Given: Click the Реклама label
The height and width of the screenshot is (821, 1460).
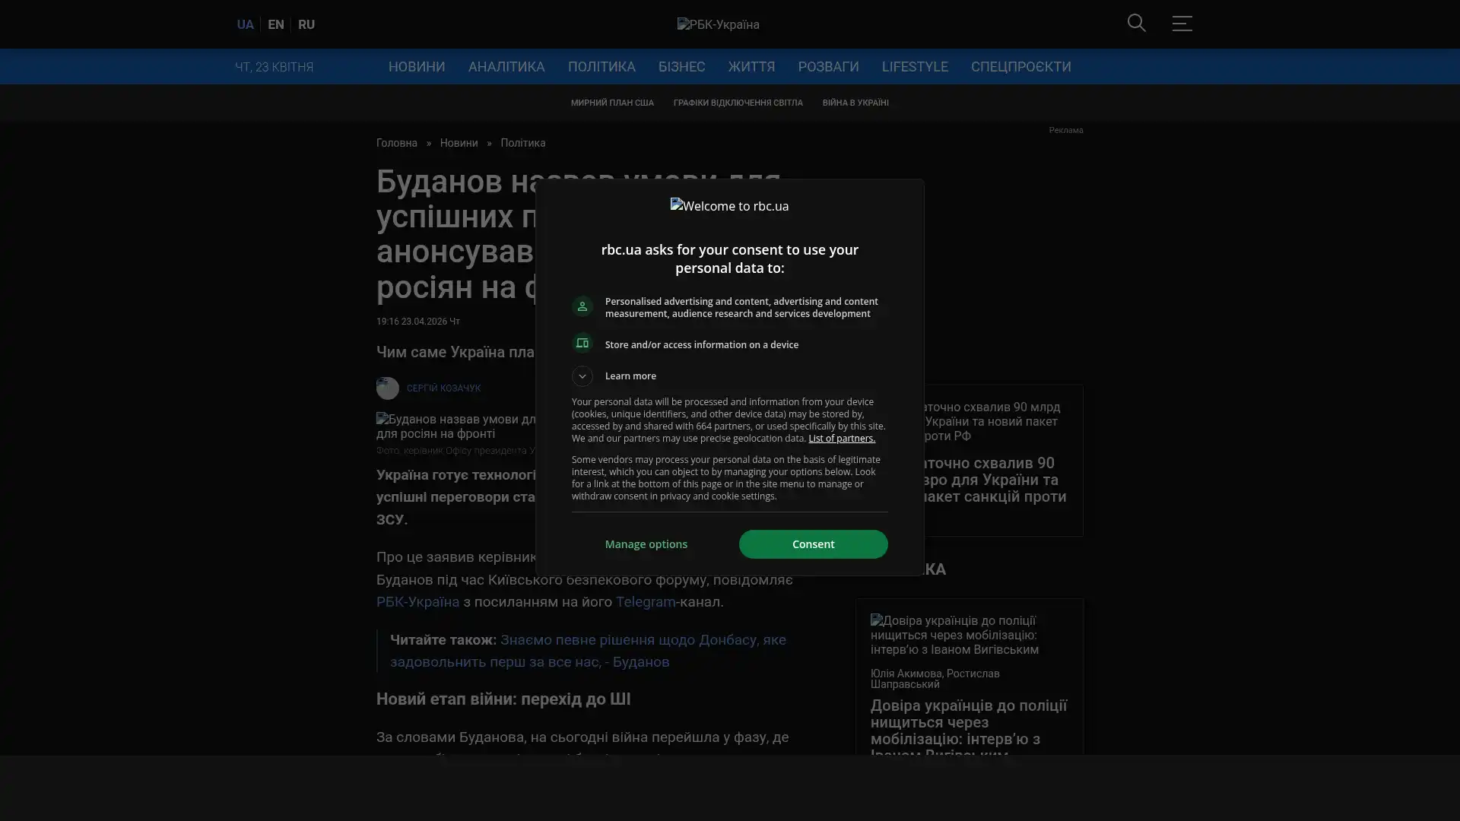Looking at the screenshot, I should (1065, 131).
